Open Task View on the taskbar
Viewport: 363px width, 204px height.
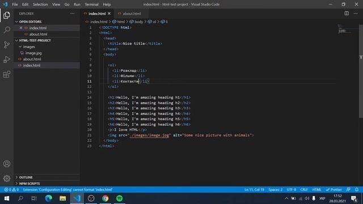click(34, 198)
